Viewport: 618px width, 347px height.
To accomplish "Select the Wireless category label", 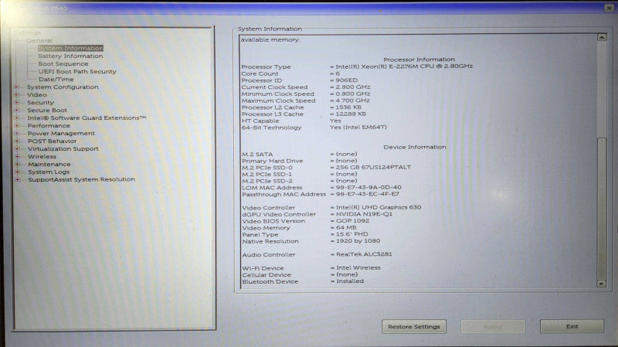I will pos(42,157).
